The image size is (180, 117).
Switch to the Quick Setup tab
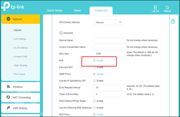pyautogui.click(x=54, y=10)
